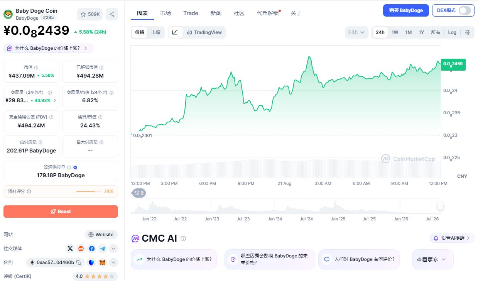Expand the 查看更多 AI questions
This screenshot has width=478, height=281.
click(432, 259)
